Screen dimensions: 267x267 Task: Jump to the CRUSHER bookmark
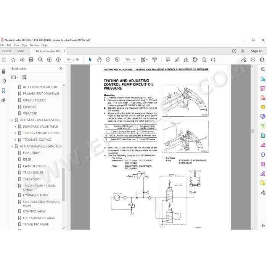coord(30,107)
